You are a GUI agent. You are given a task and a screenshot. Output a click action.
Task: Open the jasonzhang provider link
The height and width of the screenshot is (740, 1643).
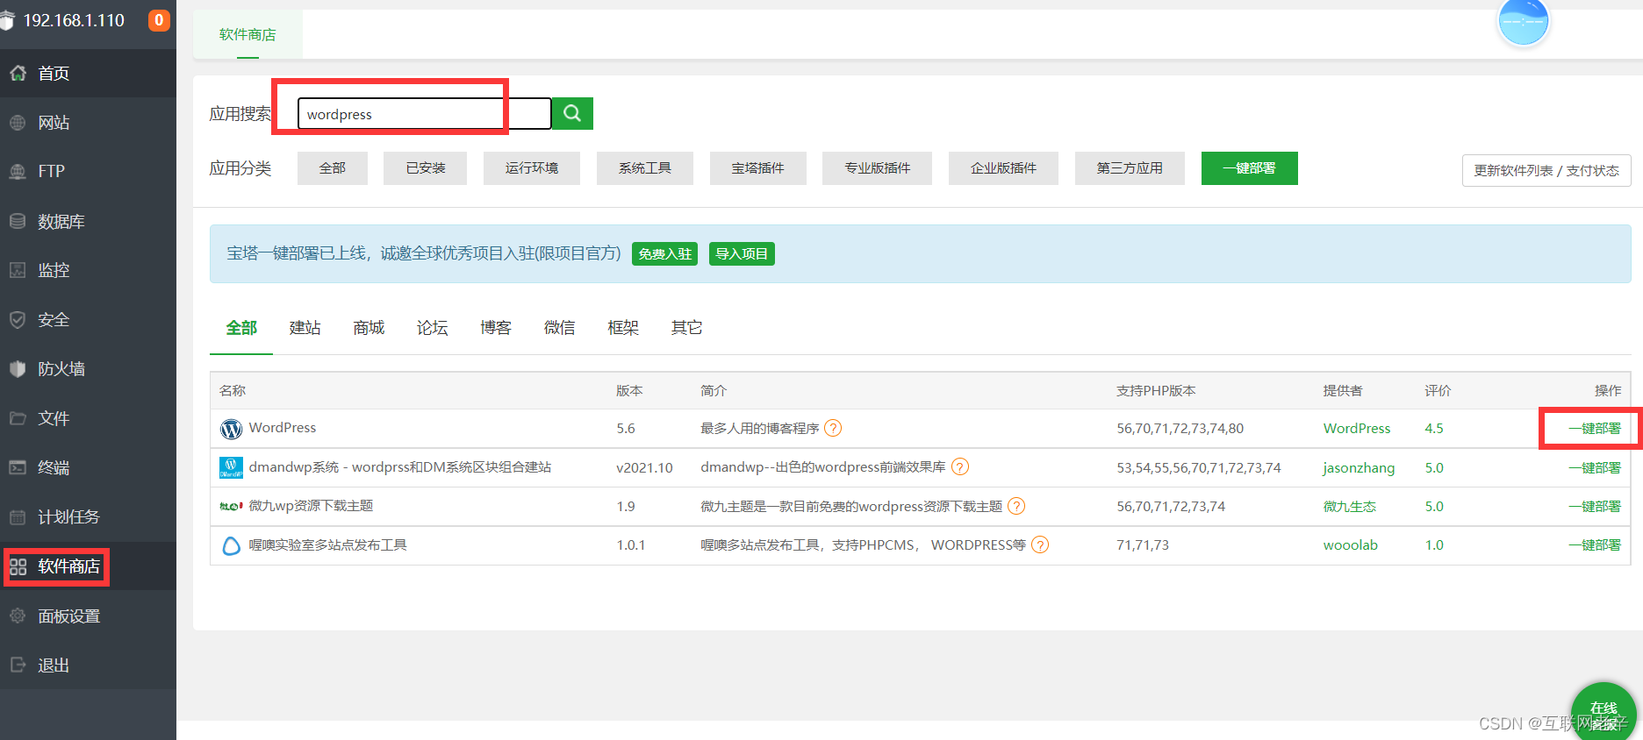point(1359,468)
